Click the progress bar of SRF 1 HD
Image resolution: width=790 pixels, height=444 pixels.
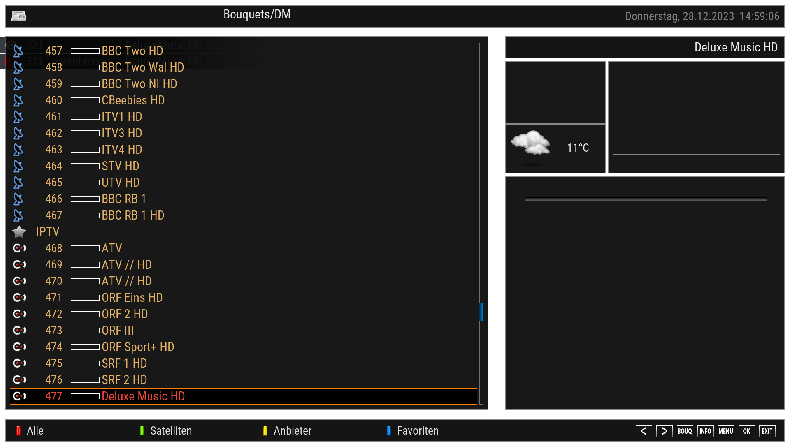pyautogui.click(x=85, y=363)
